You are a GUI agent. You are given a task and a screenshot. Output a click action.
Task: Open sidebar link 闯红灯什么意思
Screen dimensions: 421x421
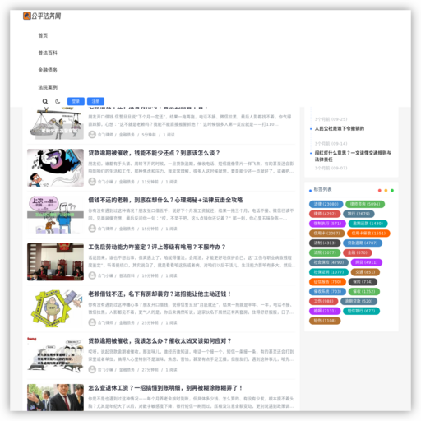coord(353,156)
